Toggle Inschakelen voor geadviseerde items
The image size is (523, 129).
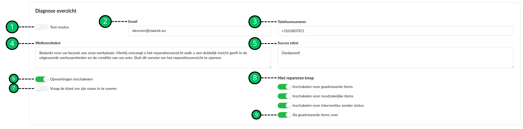pyautogui.click(x=284, y=87)
